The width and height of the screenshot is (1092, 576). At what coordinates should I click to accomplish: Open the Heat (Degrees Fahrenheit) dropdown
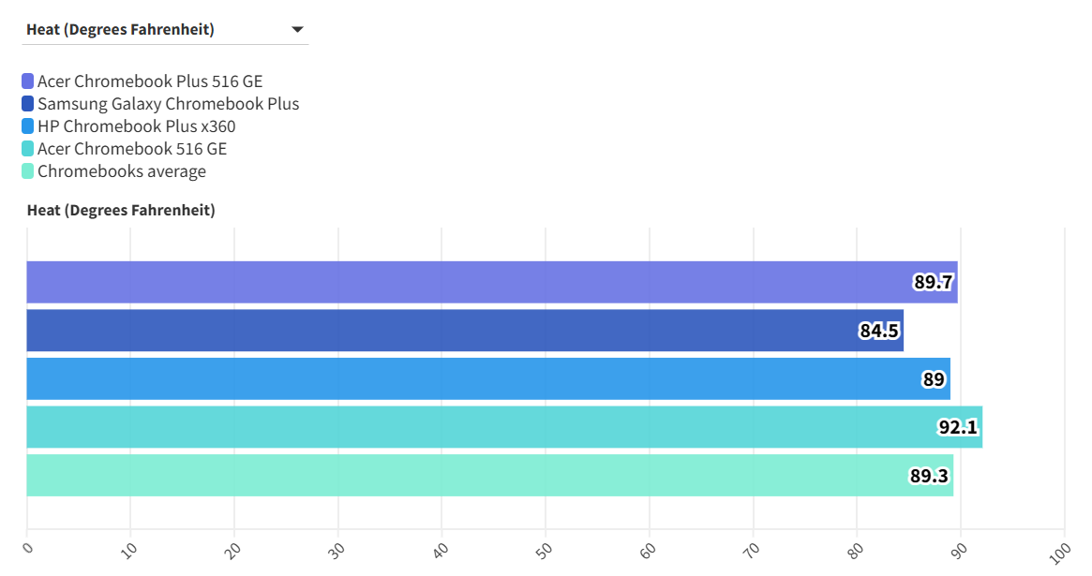[x=164, y=30]
